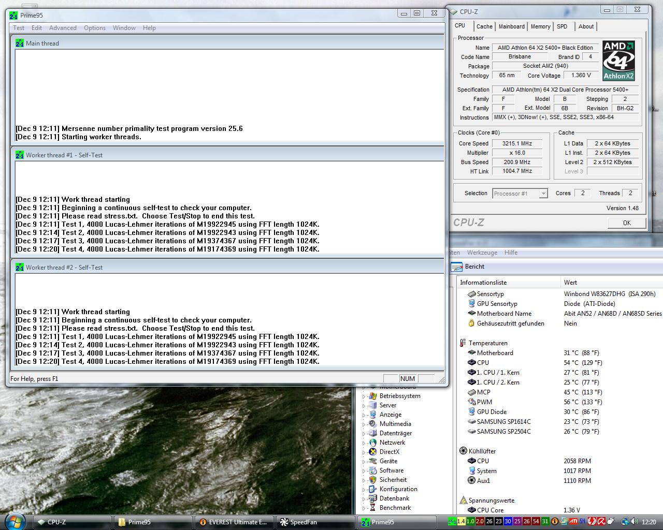
Task: Select the Sensortyp row in EVEREST
Action: click(559, 294)
